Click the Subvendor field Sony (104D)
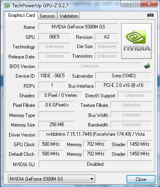160x187 pixels. point(124,76)
